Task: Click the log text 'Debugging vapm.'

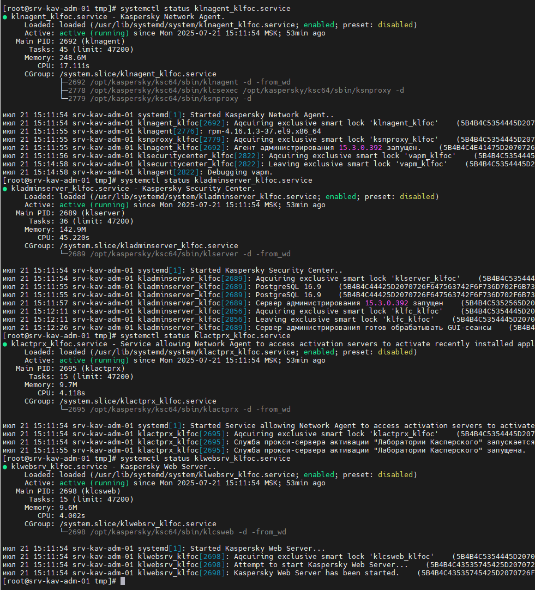Action: [239, 172]
